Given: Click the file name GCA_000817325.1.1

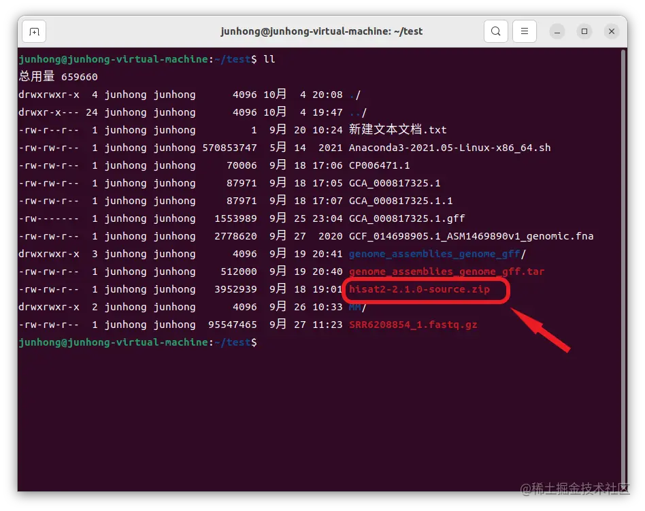Looking at the screenshot, I should (x=401, y=201).
